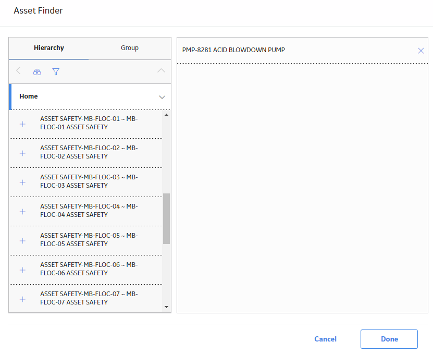This screenshot has height=354, width=433.
Task: Add MB-FLOC-02 asset with plus icon
Action: pos(22,153)
